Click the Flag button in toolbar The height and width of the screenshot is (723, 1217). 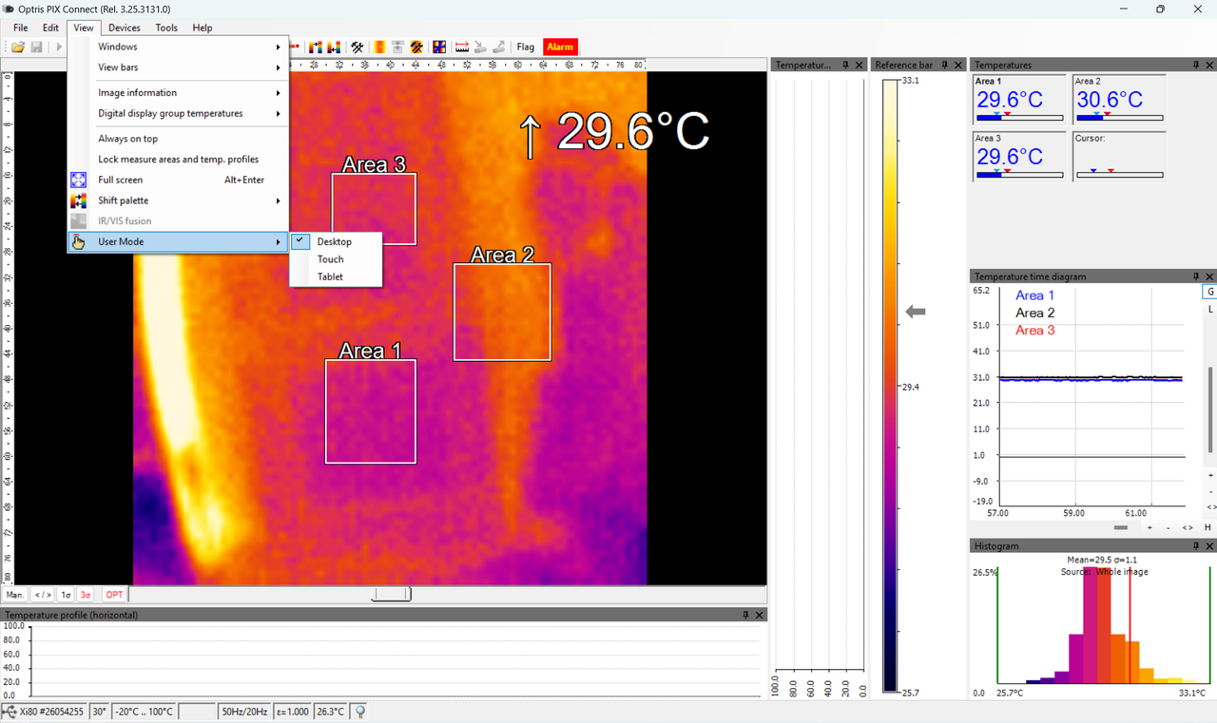tap(526, 47)
